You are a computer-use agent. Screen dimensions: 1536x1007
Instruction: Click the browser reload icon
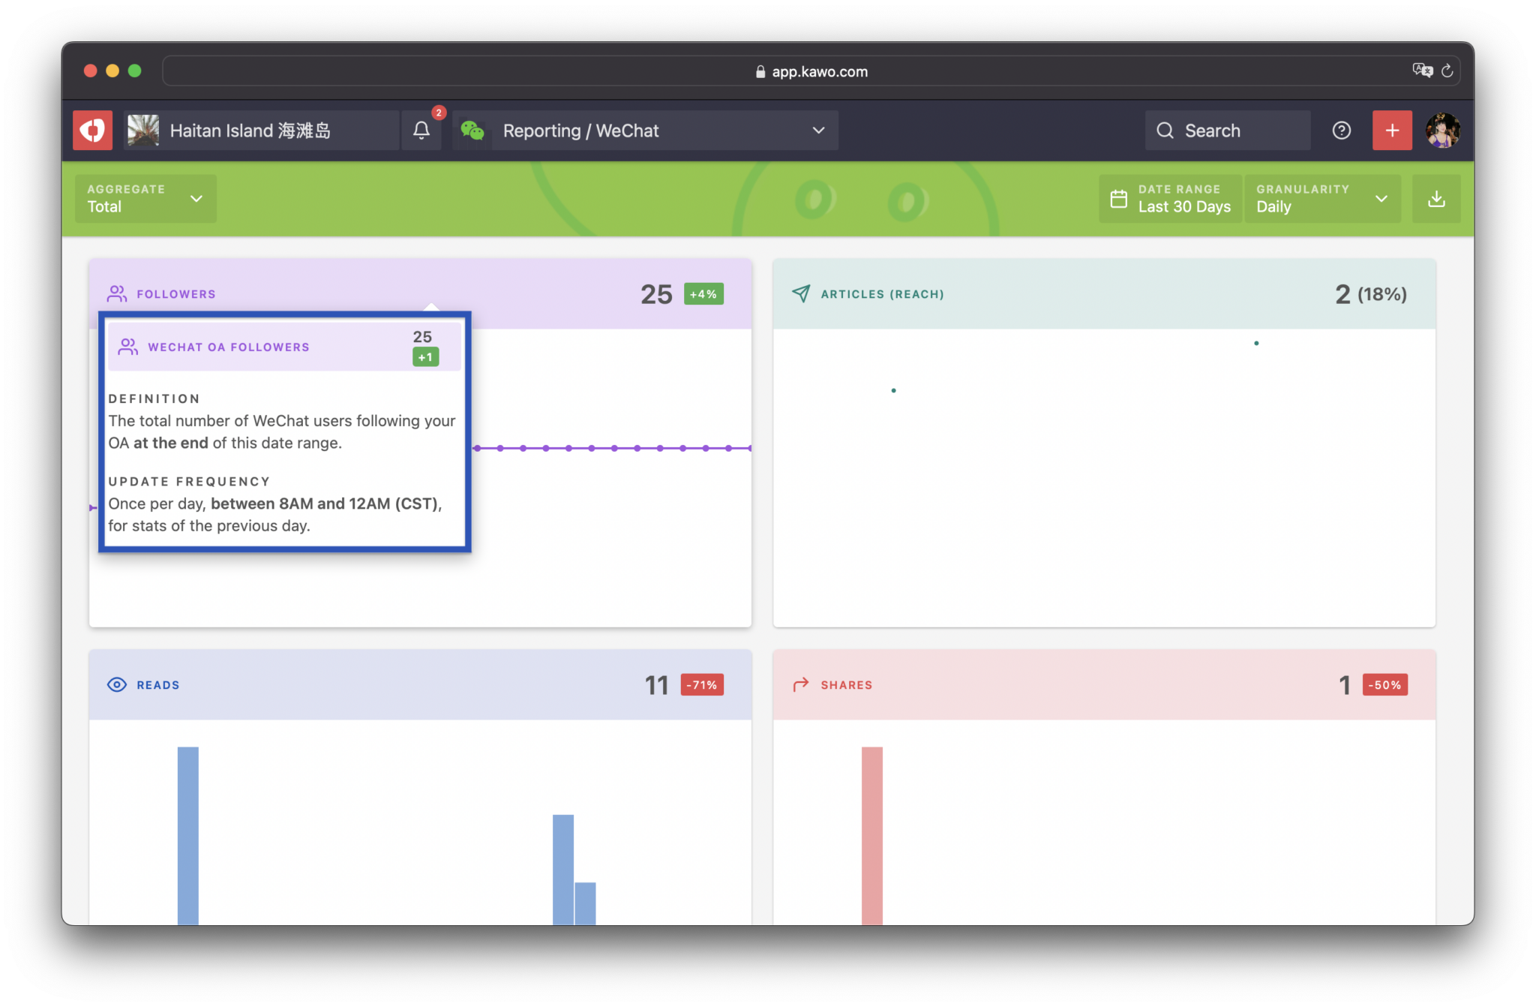coord(1447,71)
